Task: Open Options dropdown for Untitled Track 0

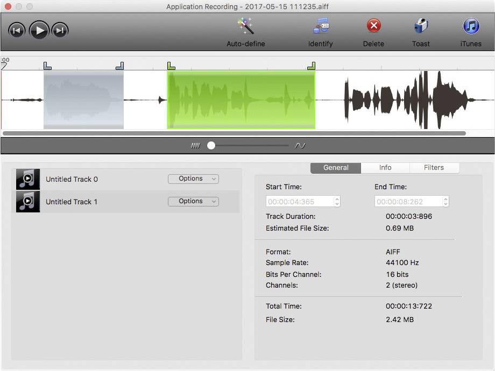Action: (x=193, y=179)
